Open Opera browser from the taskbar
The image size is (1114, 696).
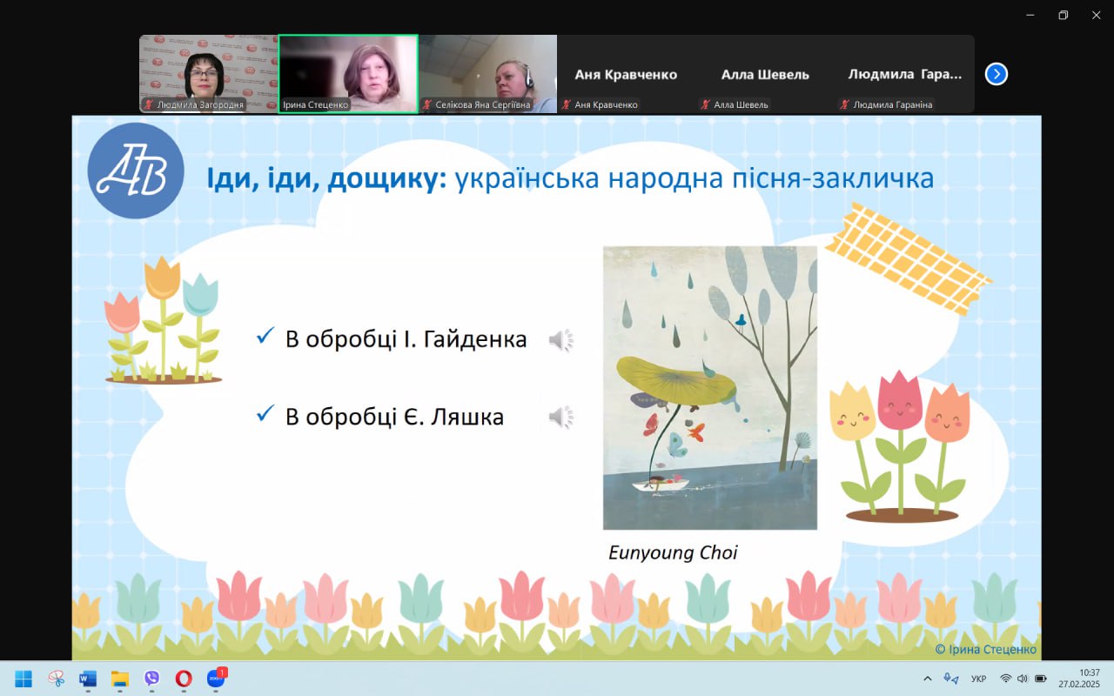coord(183,679)
